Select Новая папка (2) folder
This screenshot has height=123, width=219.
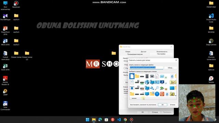tap(27, 56)
